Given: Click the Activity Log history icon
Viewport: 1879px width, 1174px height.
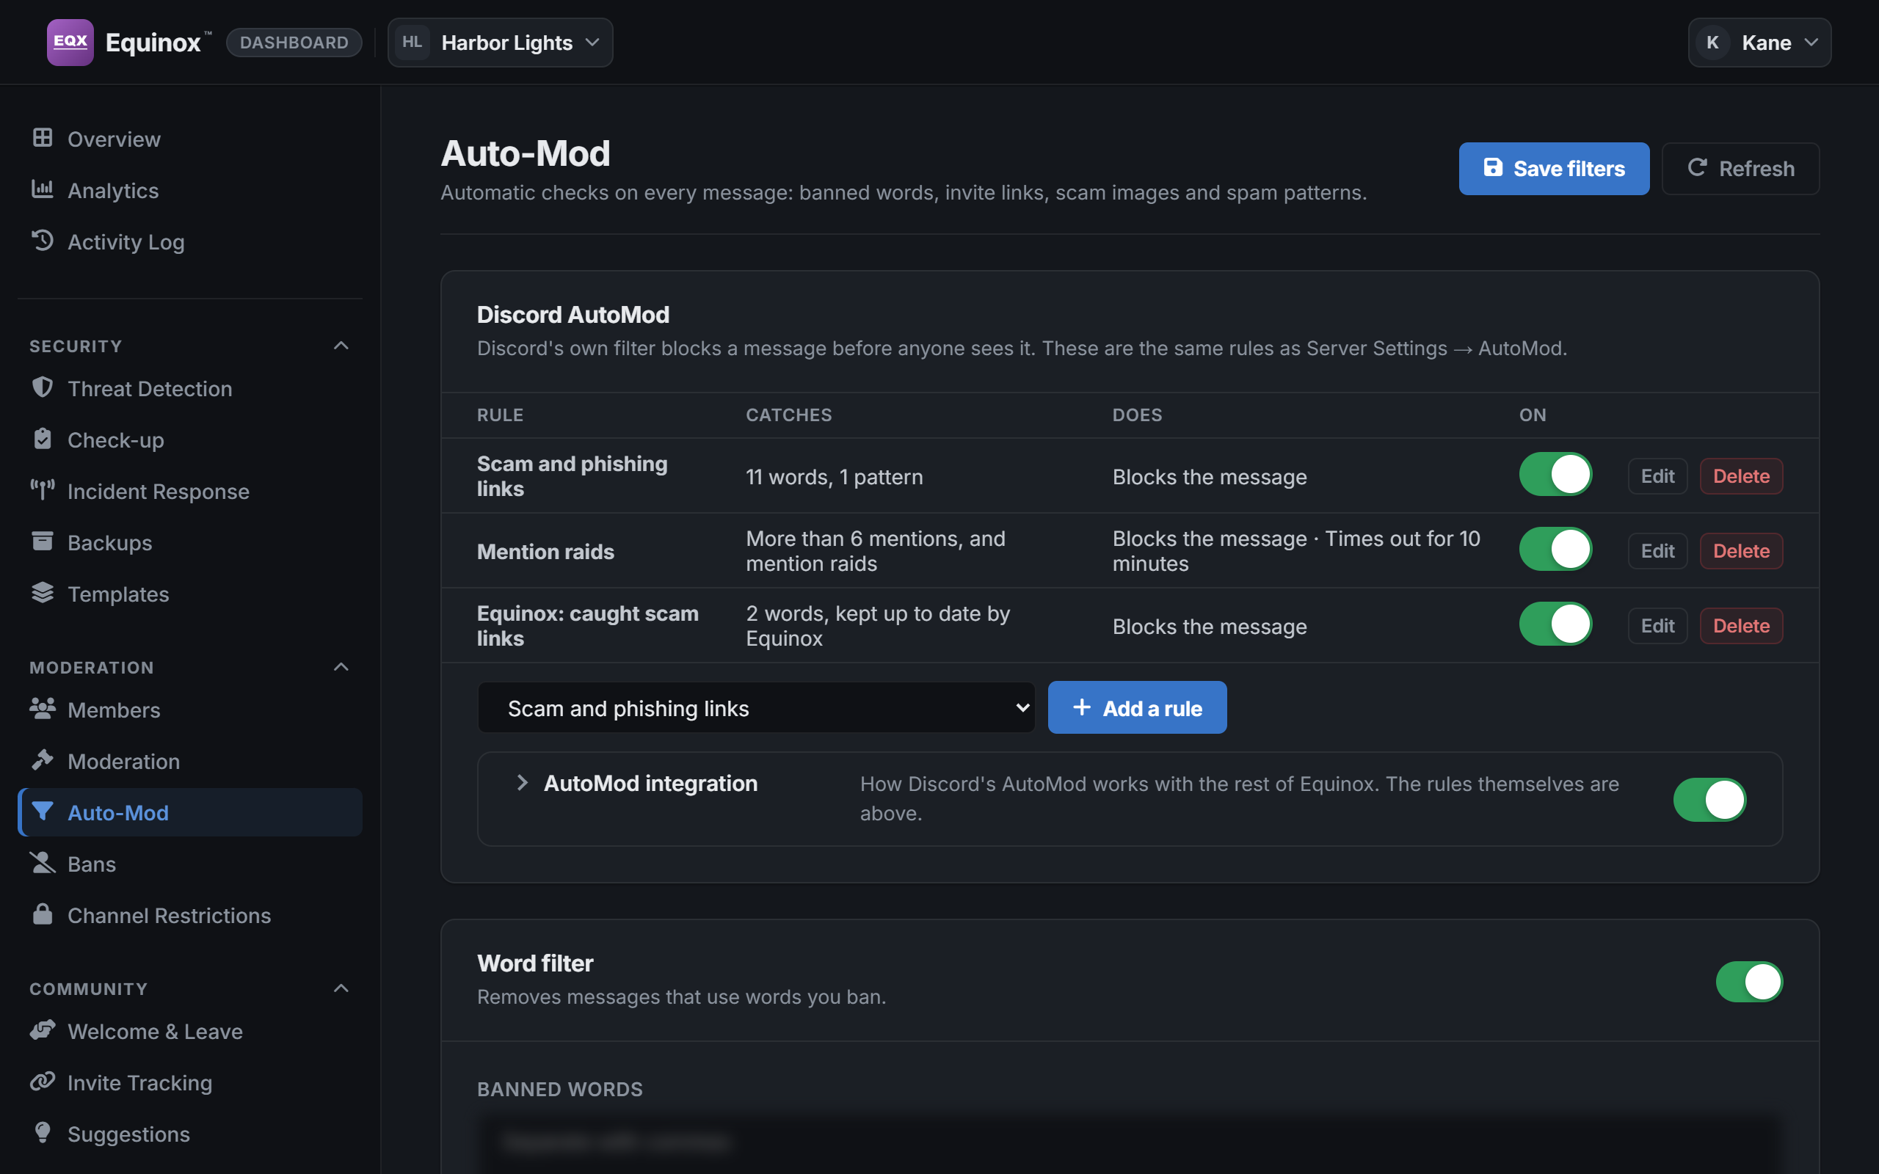Looking at the screenshot, I should [x=43, y=240].
